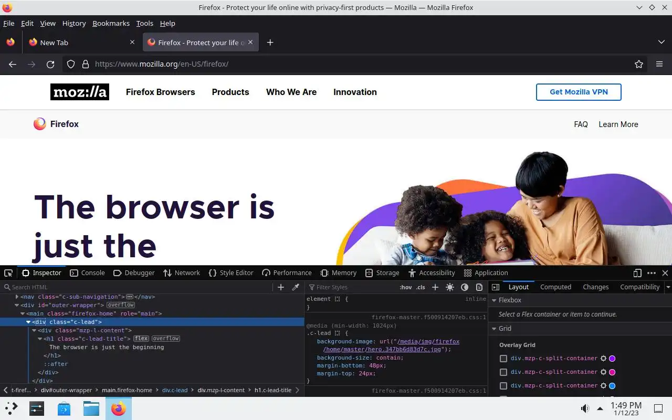Collapse the Grid section
This screenshot has height=420, width=672.
(x=494, y=329)
